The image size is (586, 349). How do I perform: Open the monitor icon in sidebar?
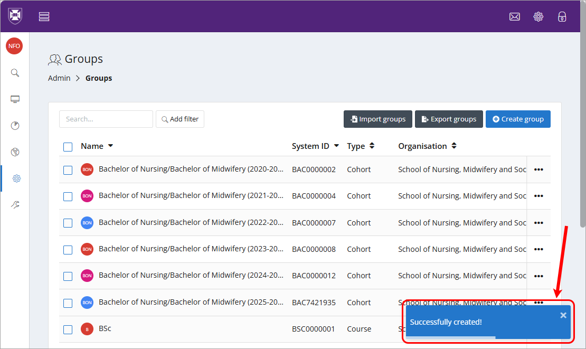tap(15, 99)
